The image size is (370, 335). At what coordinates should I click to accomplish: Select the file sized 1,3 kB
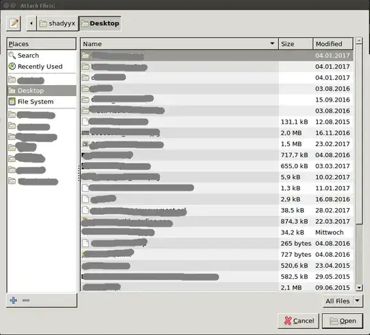pyautogui.click(x=217, y=188)
